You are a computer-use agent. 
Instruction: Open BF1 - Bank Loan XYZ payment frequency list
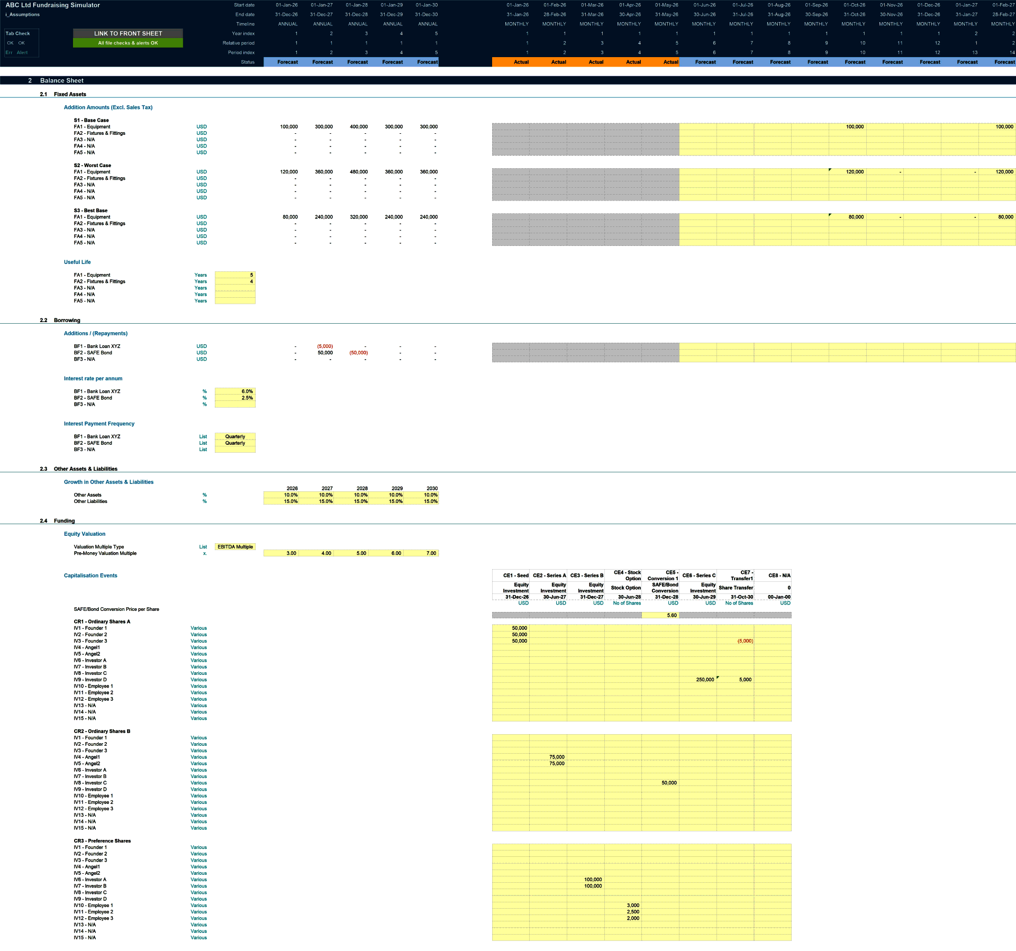tap(235, 437)
